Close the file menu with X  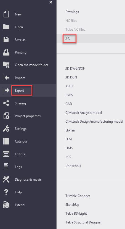(x=51, y=2)
